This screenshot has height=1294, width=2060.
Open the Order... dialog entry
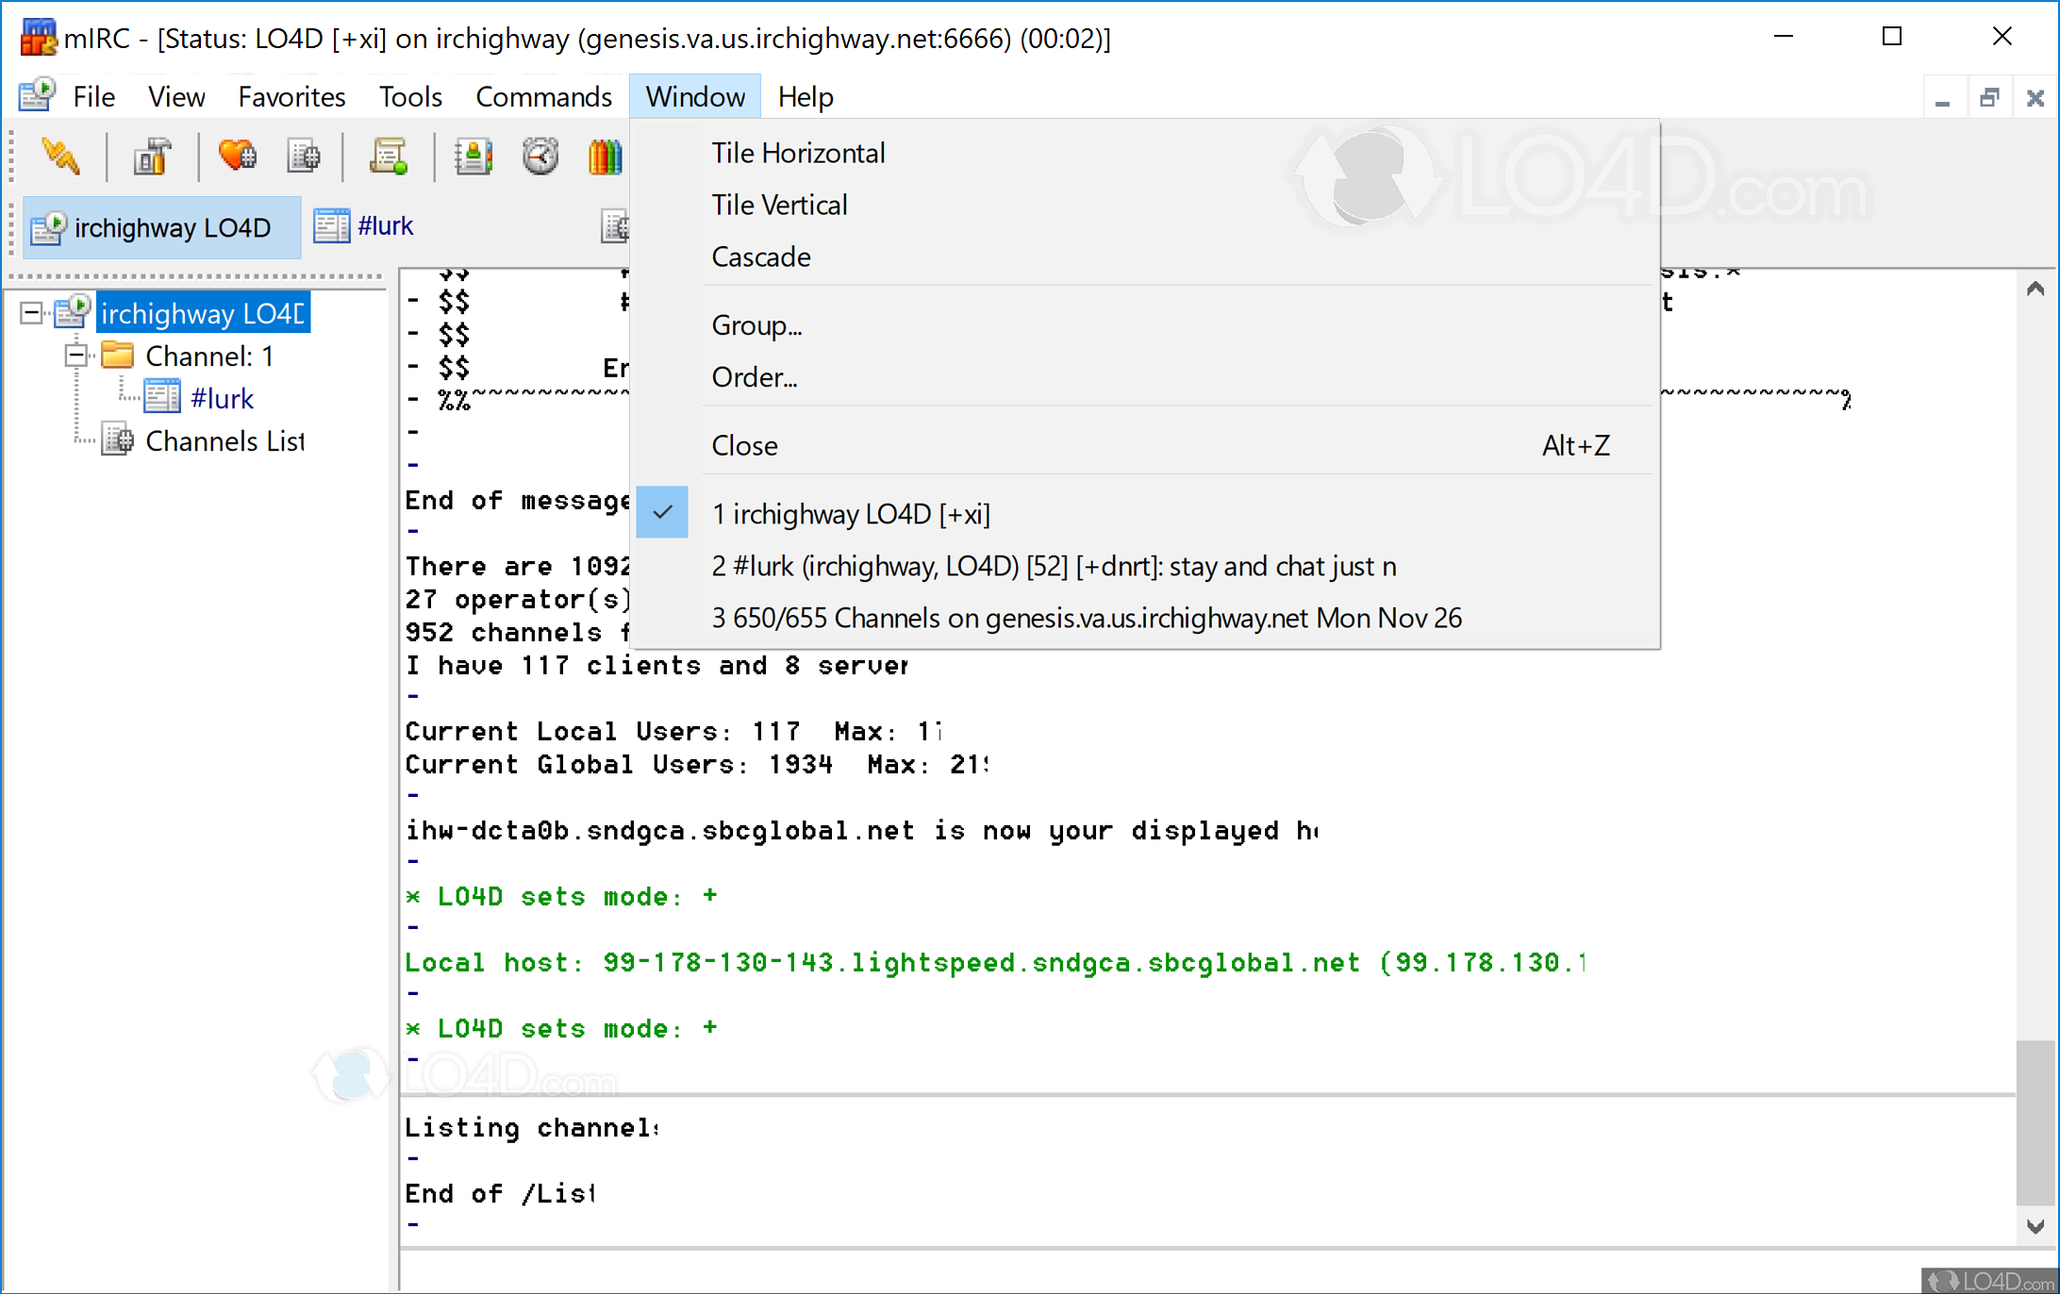click(x=1145, y=377)
